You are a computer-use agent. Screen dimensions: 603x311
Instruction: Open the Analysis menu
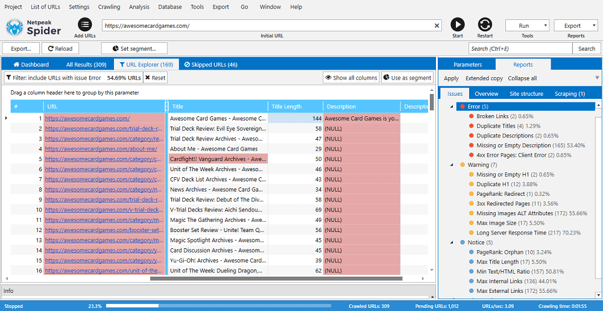[139, 7]
